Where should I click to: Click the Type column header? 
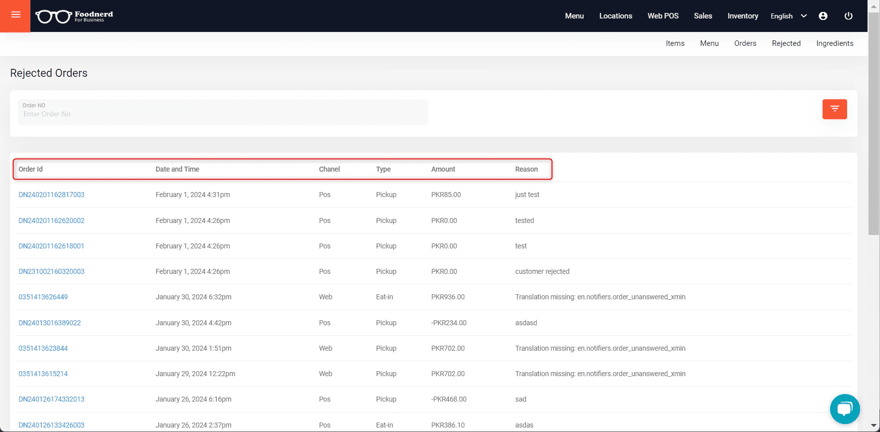coord(383,169)
